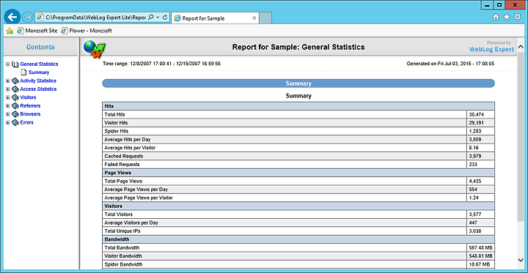Click the Activity Statistics book icon

pos(15,81)
